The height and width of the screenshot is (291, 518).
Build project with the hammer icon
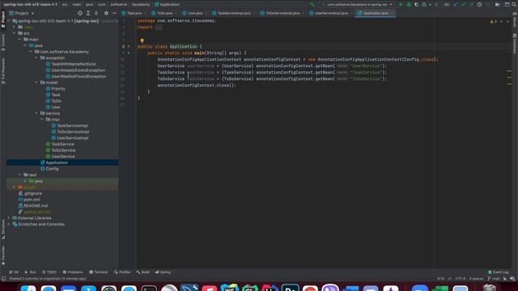(x=312, y=5)
